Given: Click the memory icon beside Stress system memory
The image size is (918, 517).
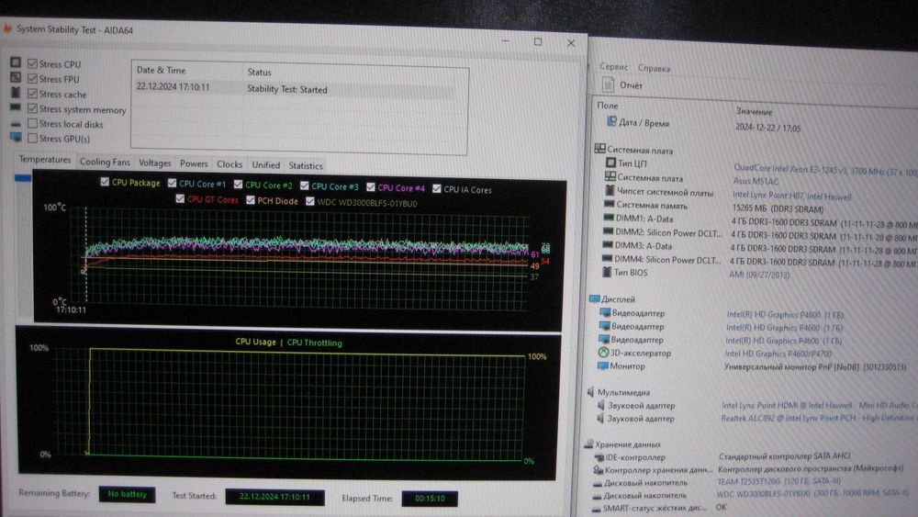Looking at the screenshot, I should [x=16, y=107].
